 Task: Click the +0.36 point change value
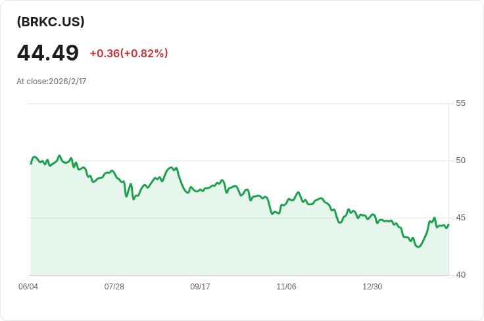pos(105,53)
